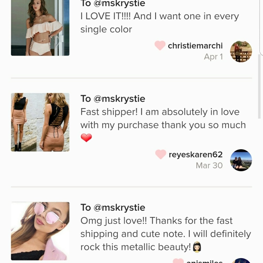Open the ruffle bikini listing thumbnail
Viewport: 263px width, 263px height.
pyautogui.click(x=40, y=28)
